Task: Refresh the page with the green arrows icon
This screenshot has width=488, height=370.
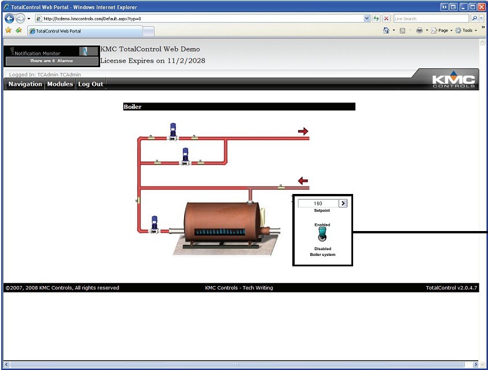Action: tap(376, 19)
